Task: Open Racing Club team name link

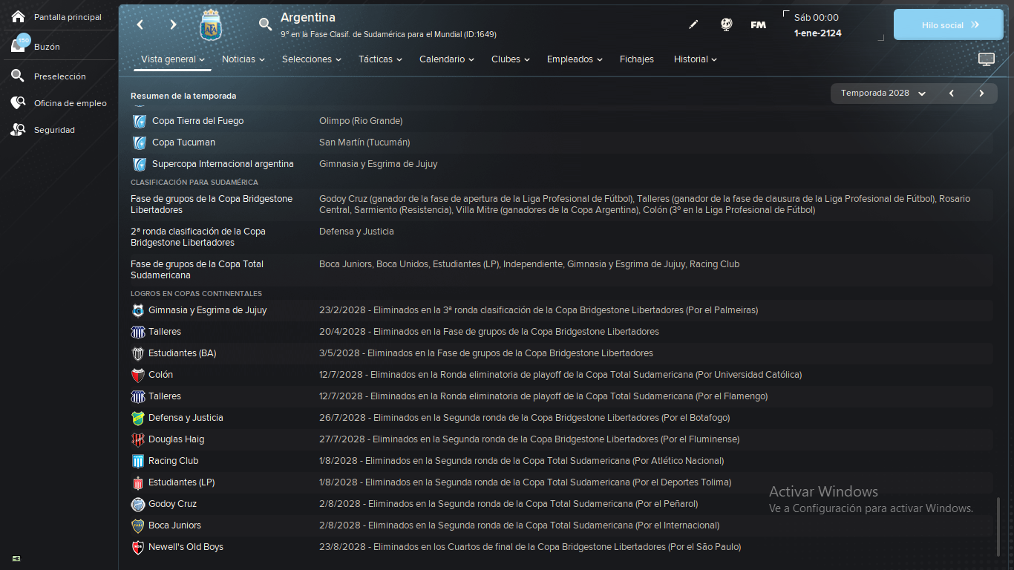Action: tap(173, 461)
